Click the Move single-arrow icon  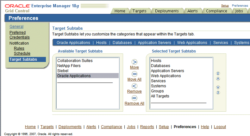(x=134, y=62)
